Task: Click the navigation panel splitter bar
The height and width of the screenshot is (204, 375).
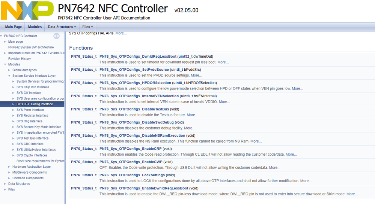Action: coord(65,118)
